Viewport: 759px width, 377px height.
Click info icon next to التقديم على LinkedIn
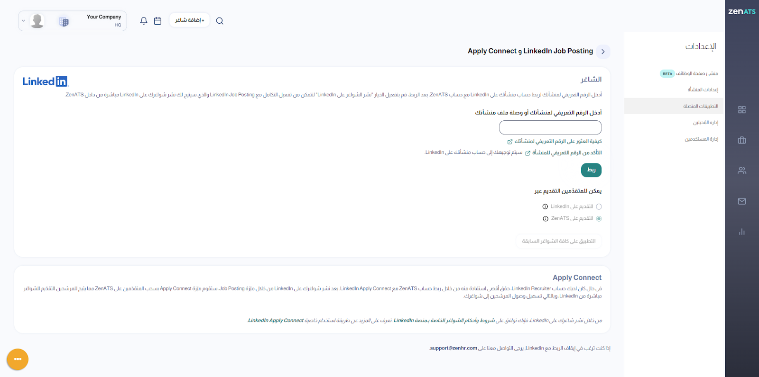[x=545, y=206]
